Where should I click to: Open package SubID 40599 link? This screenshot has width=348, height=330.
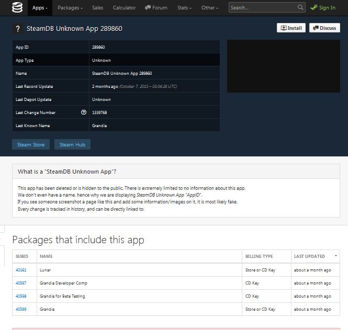click(x=21, y=309)
